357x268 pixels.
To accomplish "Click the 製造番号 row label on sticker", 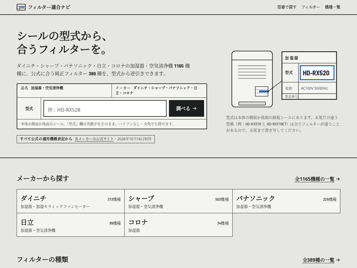I will [x=291, y=96].
